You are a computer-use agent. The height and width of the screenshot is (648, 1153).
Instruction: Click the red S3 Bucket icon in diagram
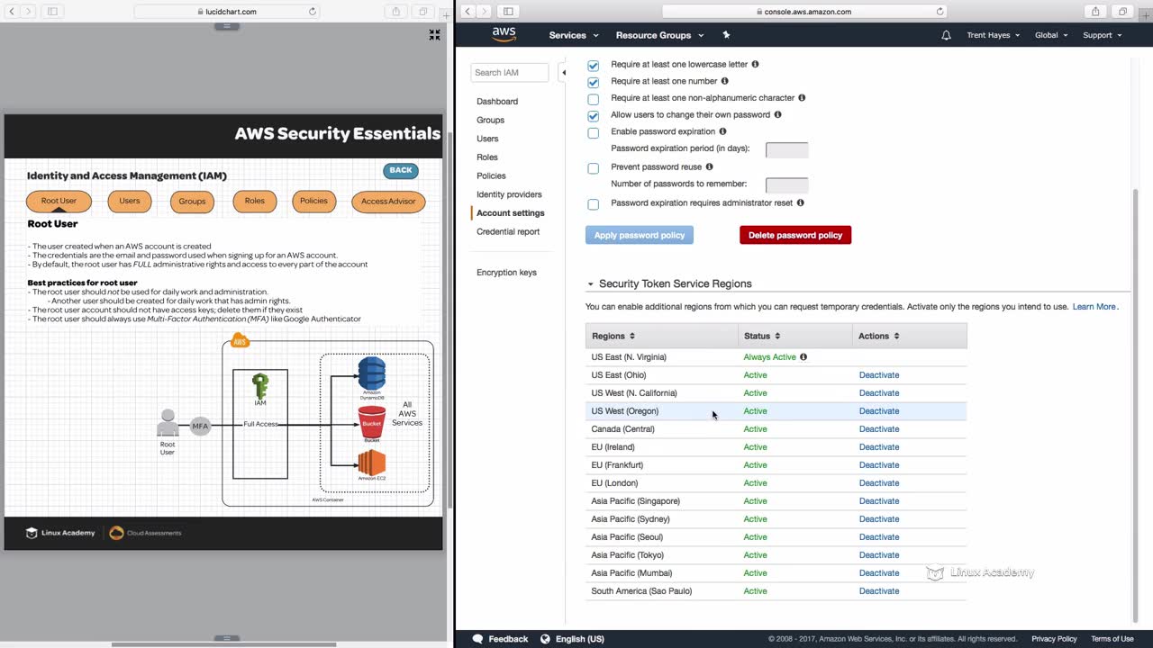(x=371, y=421)
